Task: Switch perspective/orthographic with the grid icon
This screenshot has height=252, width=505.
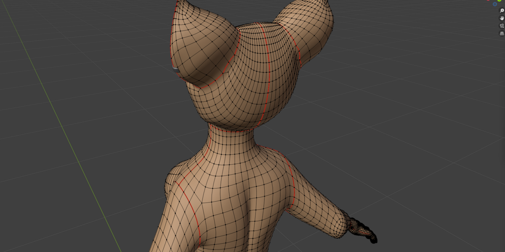Action: click(502, 33)
